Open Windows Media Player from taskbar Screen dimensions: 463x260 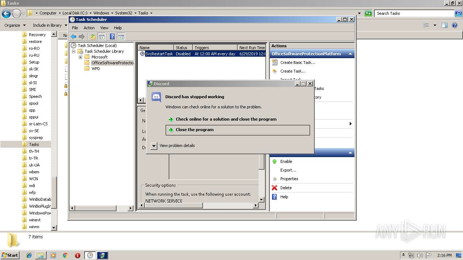click(53, 255)
